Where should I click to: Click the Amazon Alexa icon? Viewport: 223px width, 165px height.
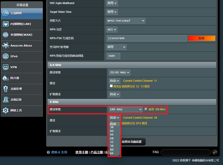6,46
